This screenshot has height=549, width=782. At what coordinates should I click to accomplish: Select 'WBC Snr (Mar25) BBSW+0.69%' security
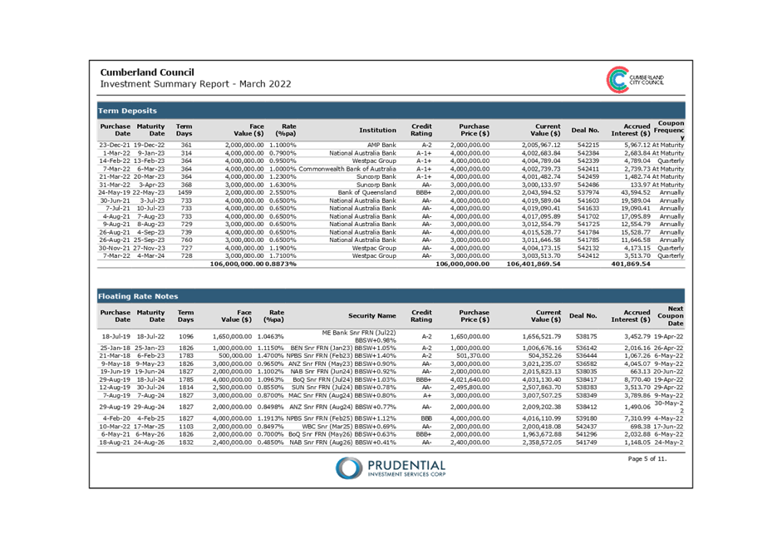tap(348, 428)
